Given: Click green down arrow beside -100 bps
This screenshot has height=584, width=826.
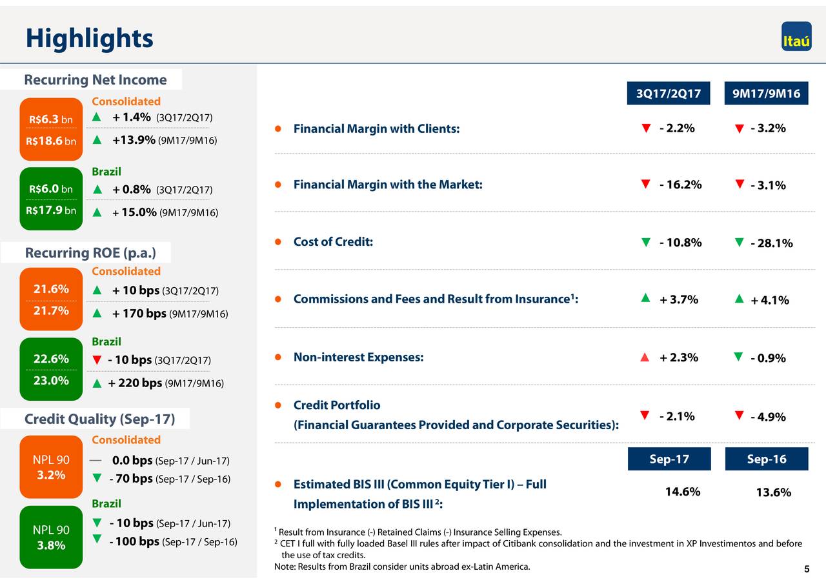Looking at the screenshot, I should pyautogui.click(x=96, y=539).
